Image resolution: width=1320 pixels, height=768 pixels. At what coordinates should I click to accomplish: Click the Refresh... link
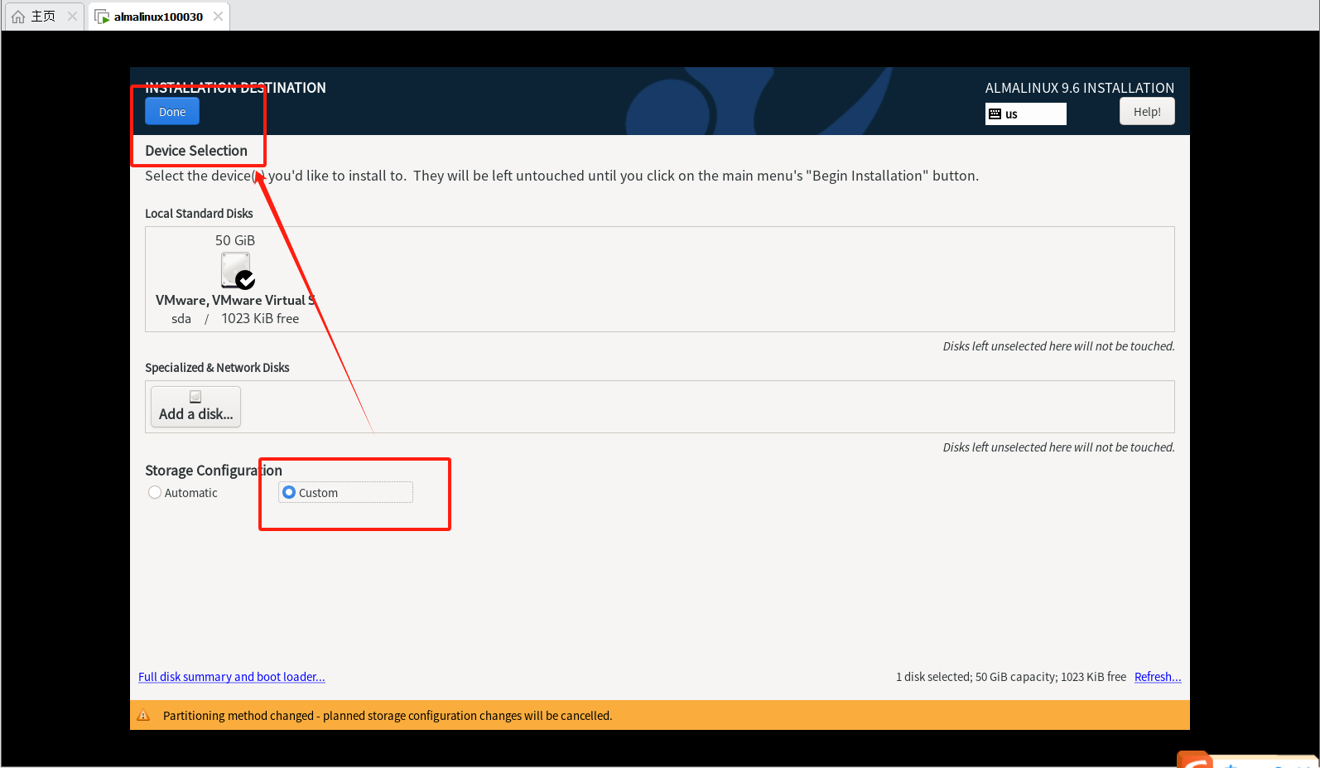[x=1158, y=677]
